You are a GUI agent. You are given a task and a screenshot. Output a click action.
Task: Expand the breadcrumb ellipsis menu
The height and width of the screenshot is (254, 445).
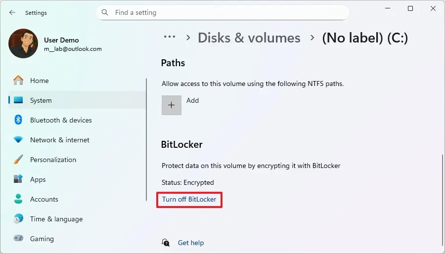click(x=170, y=38)
